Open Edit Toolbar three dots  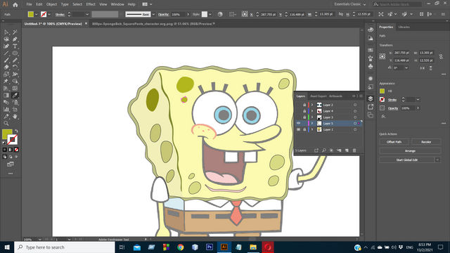tap(11, 174)
